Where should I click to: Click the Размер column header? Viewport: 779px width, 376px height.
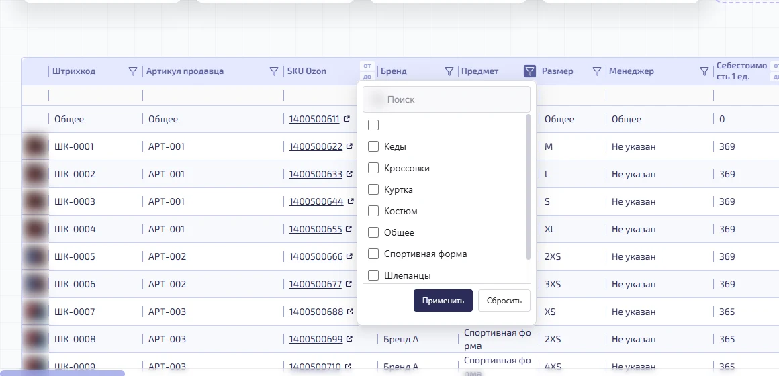[557, 71]
